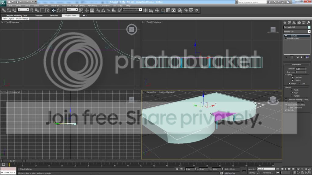Select the Select and Move tool
The height and width of the screenshot is (175, 312).
[54, 10]
